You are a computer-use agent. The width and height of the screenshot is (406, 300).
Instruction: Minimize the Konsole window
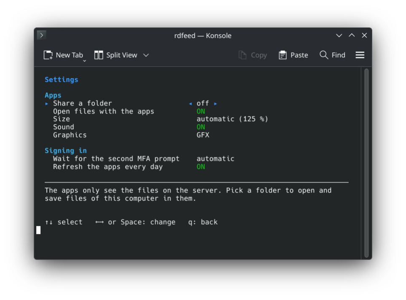point(339,35)
